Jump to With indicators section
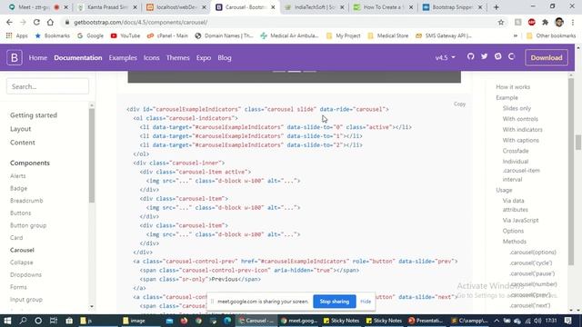The image size is (582, 327). [522, 129]
